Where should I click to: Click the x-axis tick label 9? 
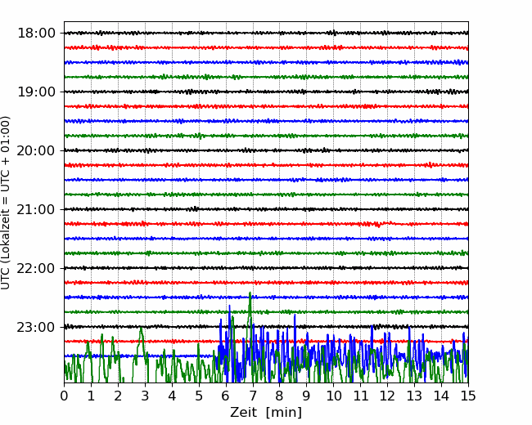(x=307, y=396)
